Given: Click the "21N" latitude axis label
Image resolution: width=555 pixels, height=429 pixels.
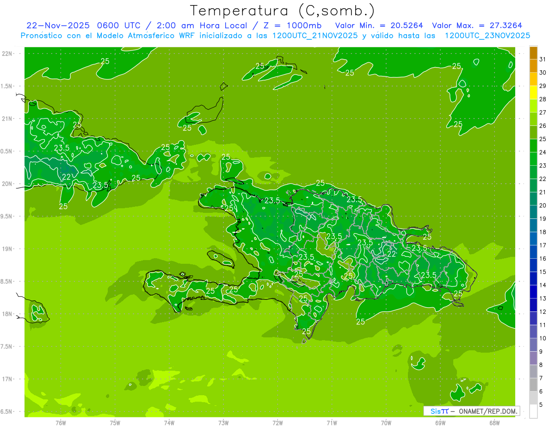Looking at the screenshot, I should click(x=7, y=118).
